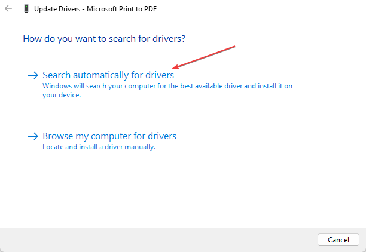Click the tail of the red arrow
Viewport: 366px width, 252px height.
(237, 46)
